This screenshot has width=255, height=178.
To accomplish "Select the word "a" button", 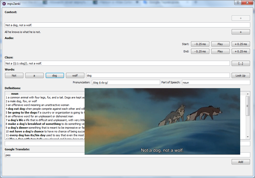I will coord(34,76).
